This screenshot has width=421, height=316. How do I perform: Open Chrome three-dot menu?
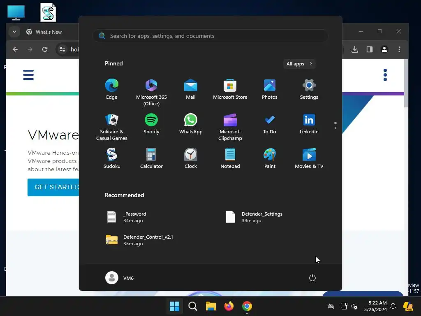pyautogui.click(x=399, y=49)
